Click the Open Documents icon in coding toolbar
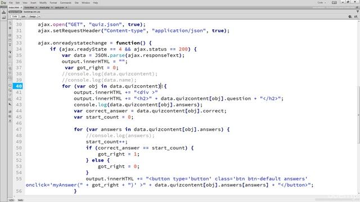Screen dimensions: 360x202 click(10, 23)
